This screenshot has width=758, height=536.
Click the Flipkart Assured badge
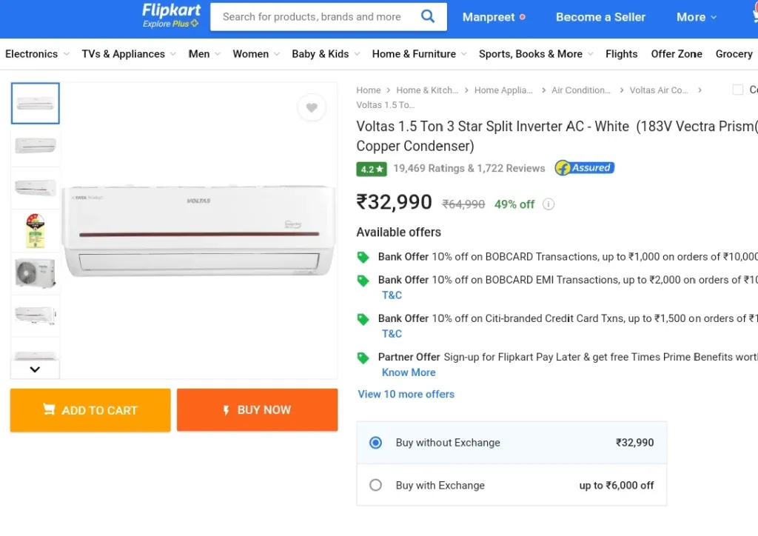coord(585,168)
